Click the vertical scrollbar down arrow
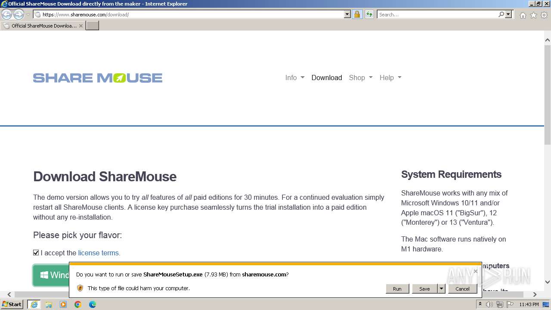This screenshot has height=310, width=551. (x=548, y=282)
